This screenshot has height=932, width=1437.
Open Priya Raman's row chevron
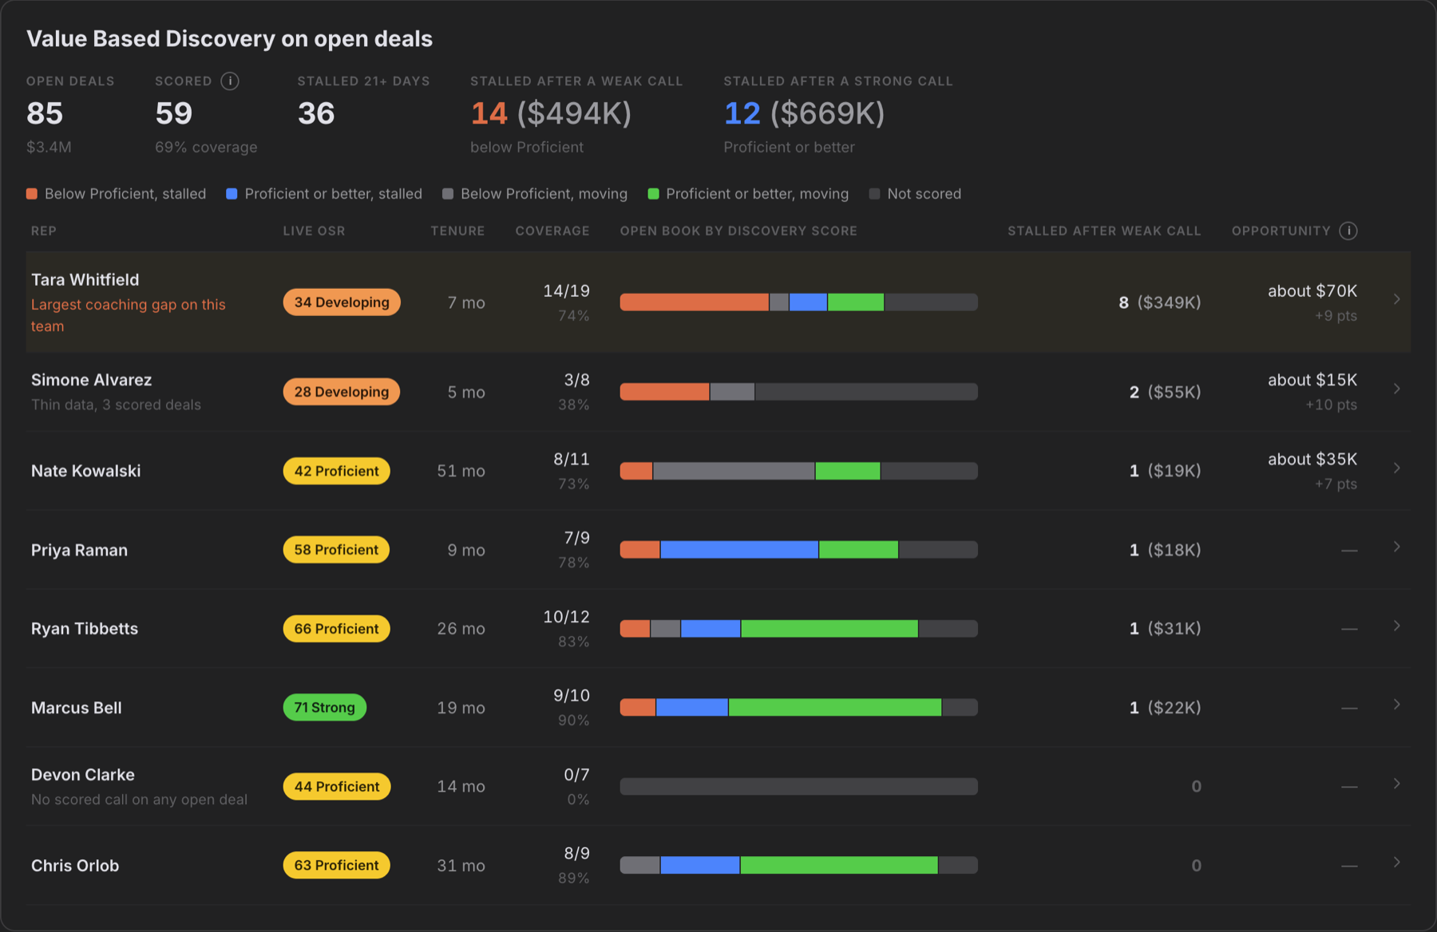(1397, 547)
